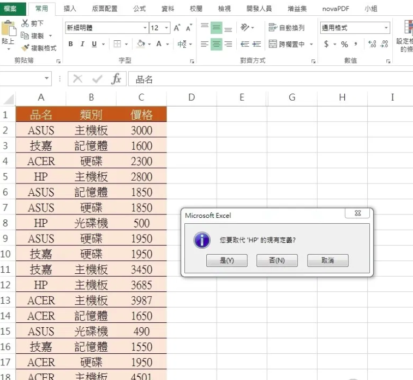Click the Wrap Text button
Screen dimensions: 413x380
pos(286,28)
